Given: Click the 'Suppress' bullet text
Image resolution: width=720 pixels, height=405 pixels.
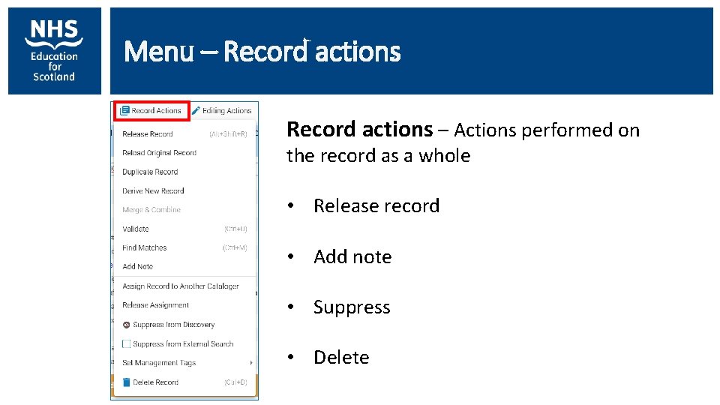Looking at the screenshot, I should click(352, 307).
